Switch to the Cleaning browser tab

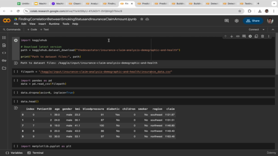click(75, 3)
